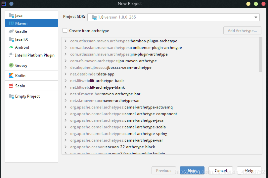
Task: Select the Scala icon in sidebar
Action: [x=11, y=86]
